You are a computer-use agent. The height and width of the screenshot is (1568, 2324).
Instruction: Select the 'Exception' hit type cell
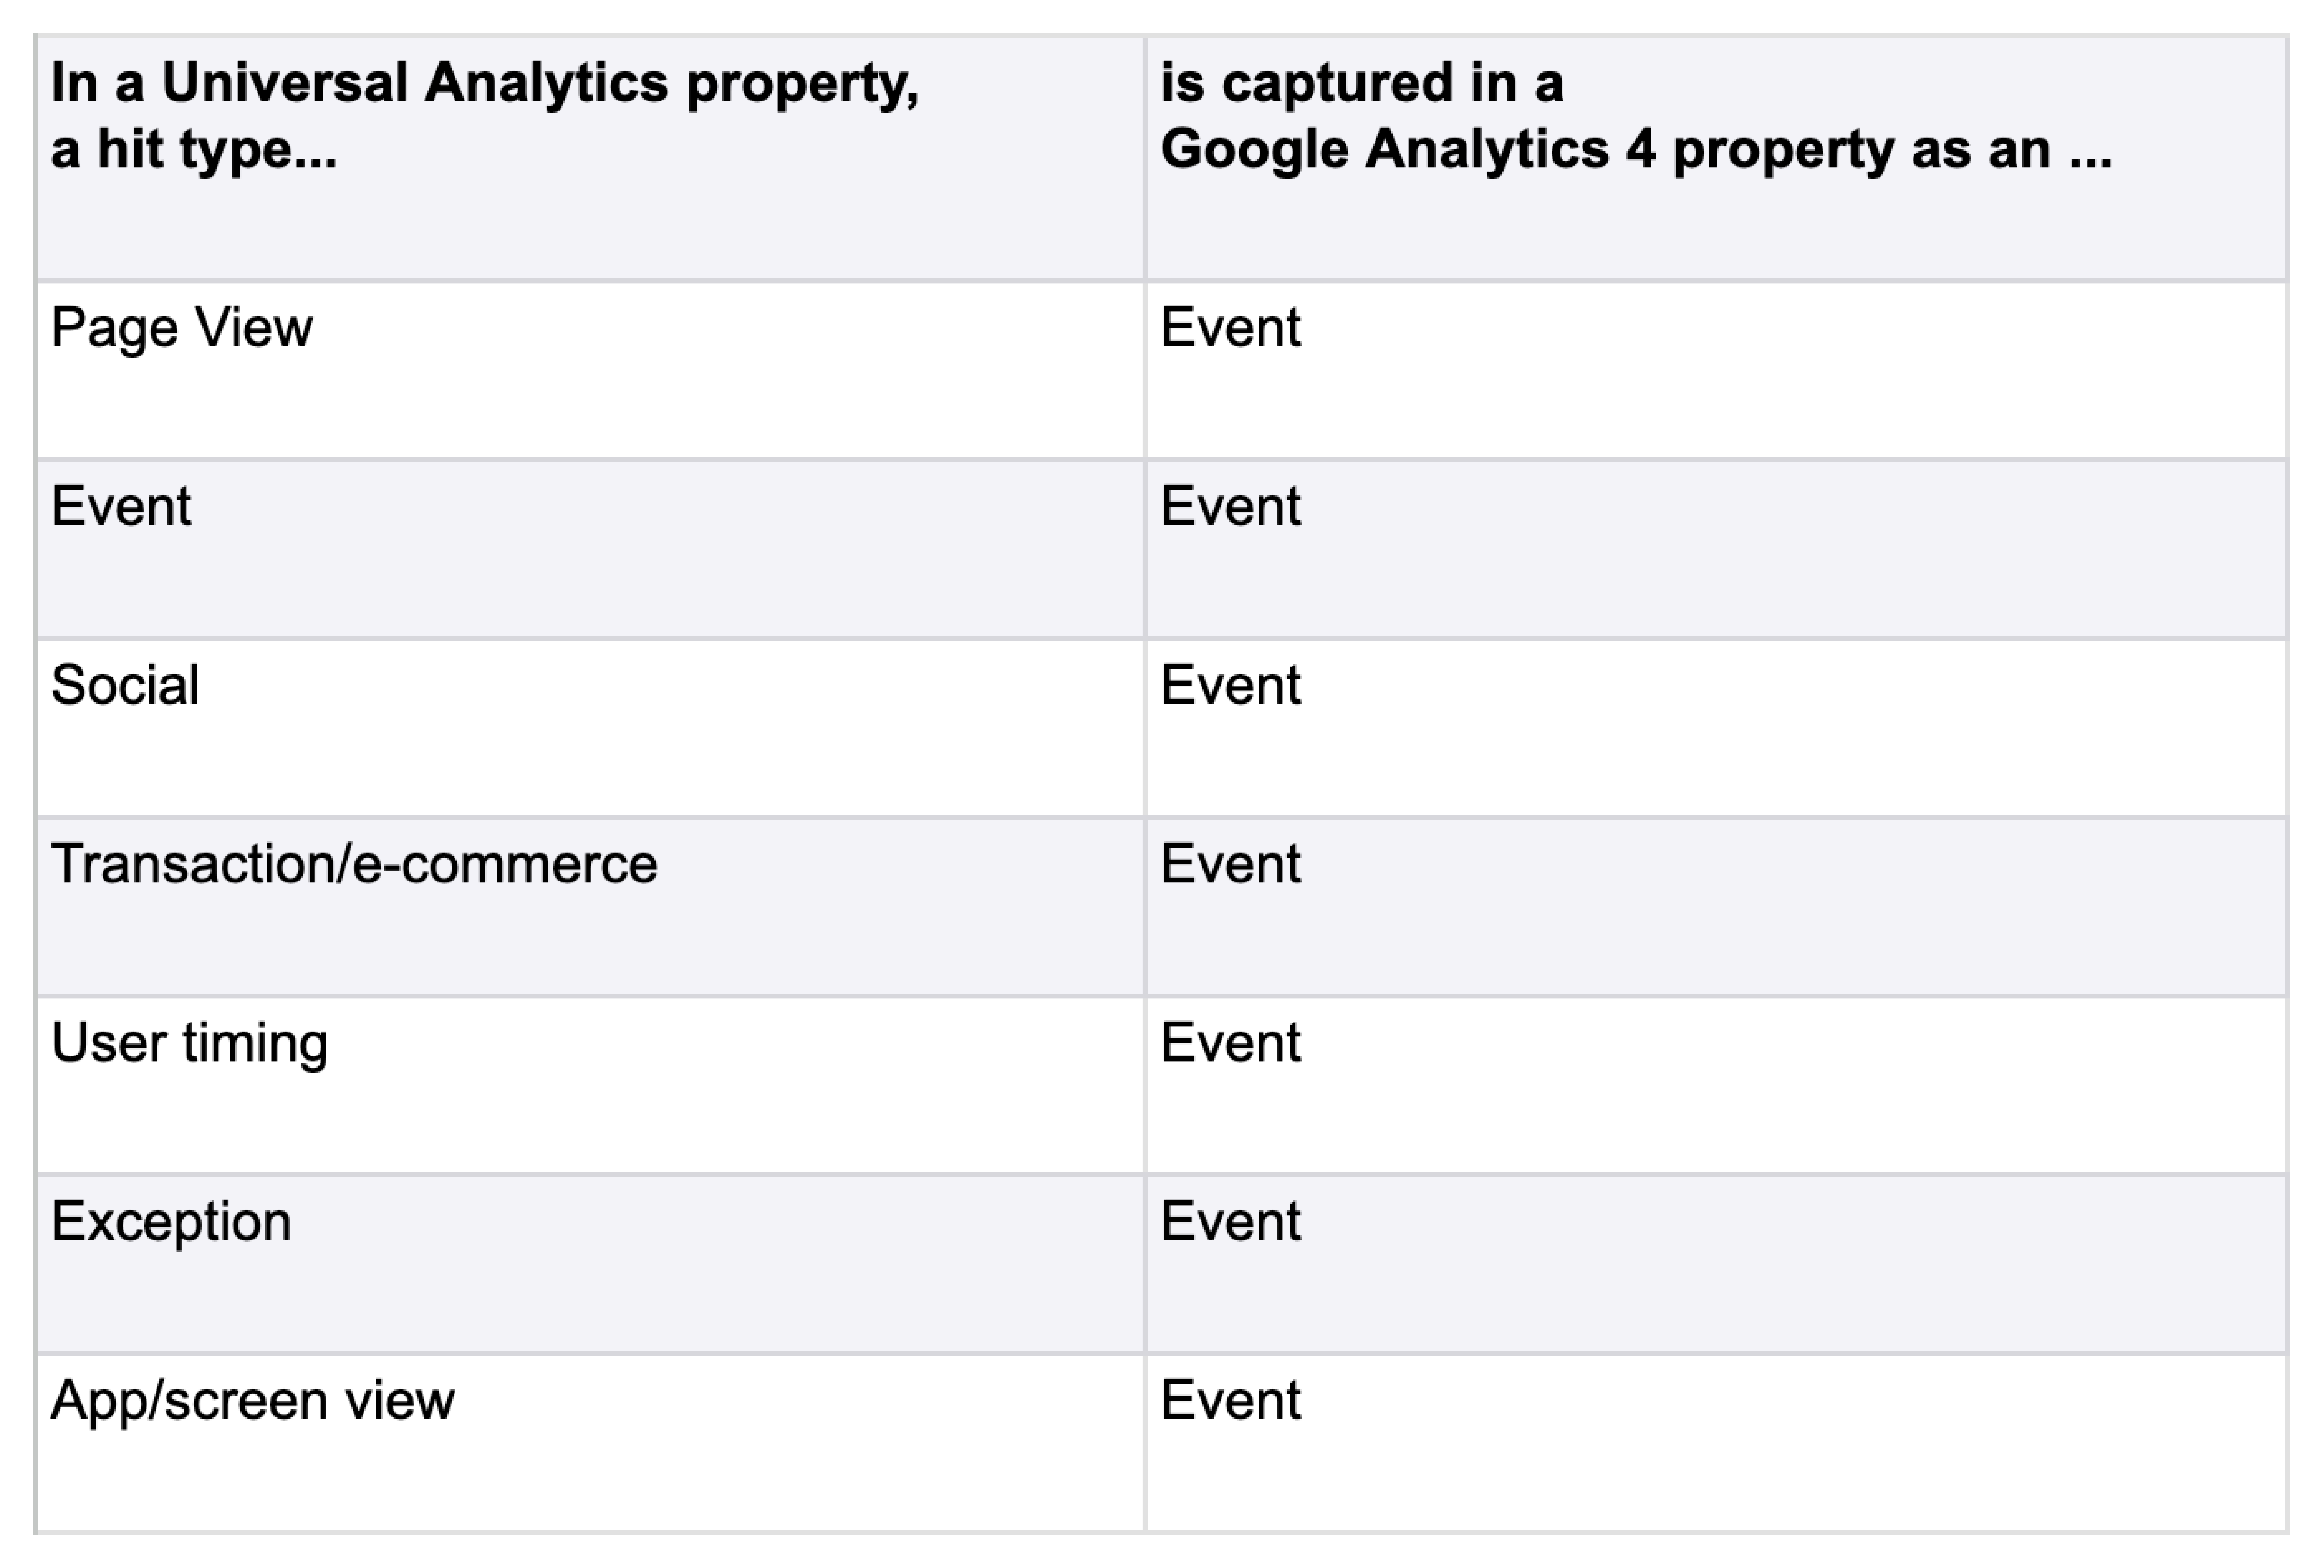click(171, 1221)
